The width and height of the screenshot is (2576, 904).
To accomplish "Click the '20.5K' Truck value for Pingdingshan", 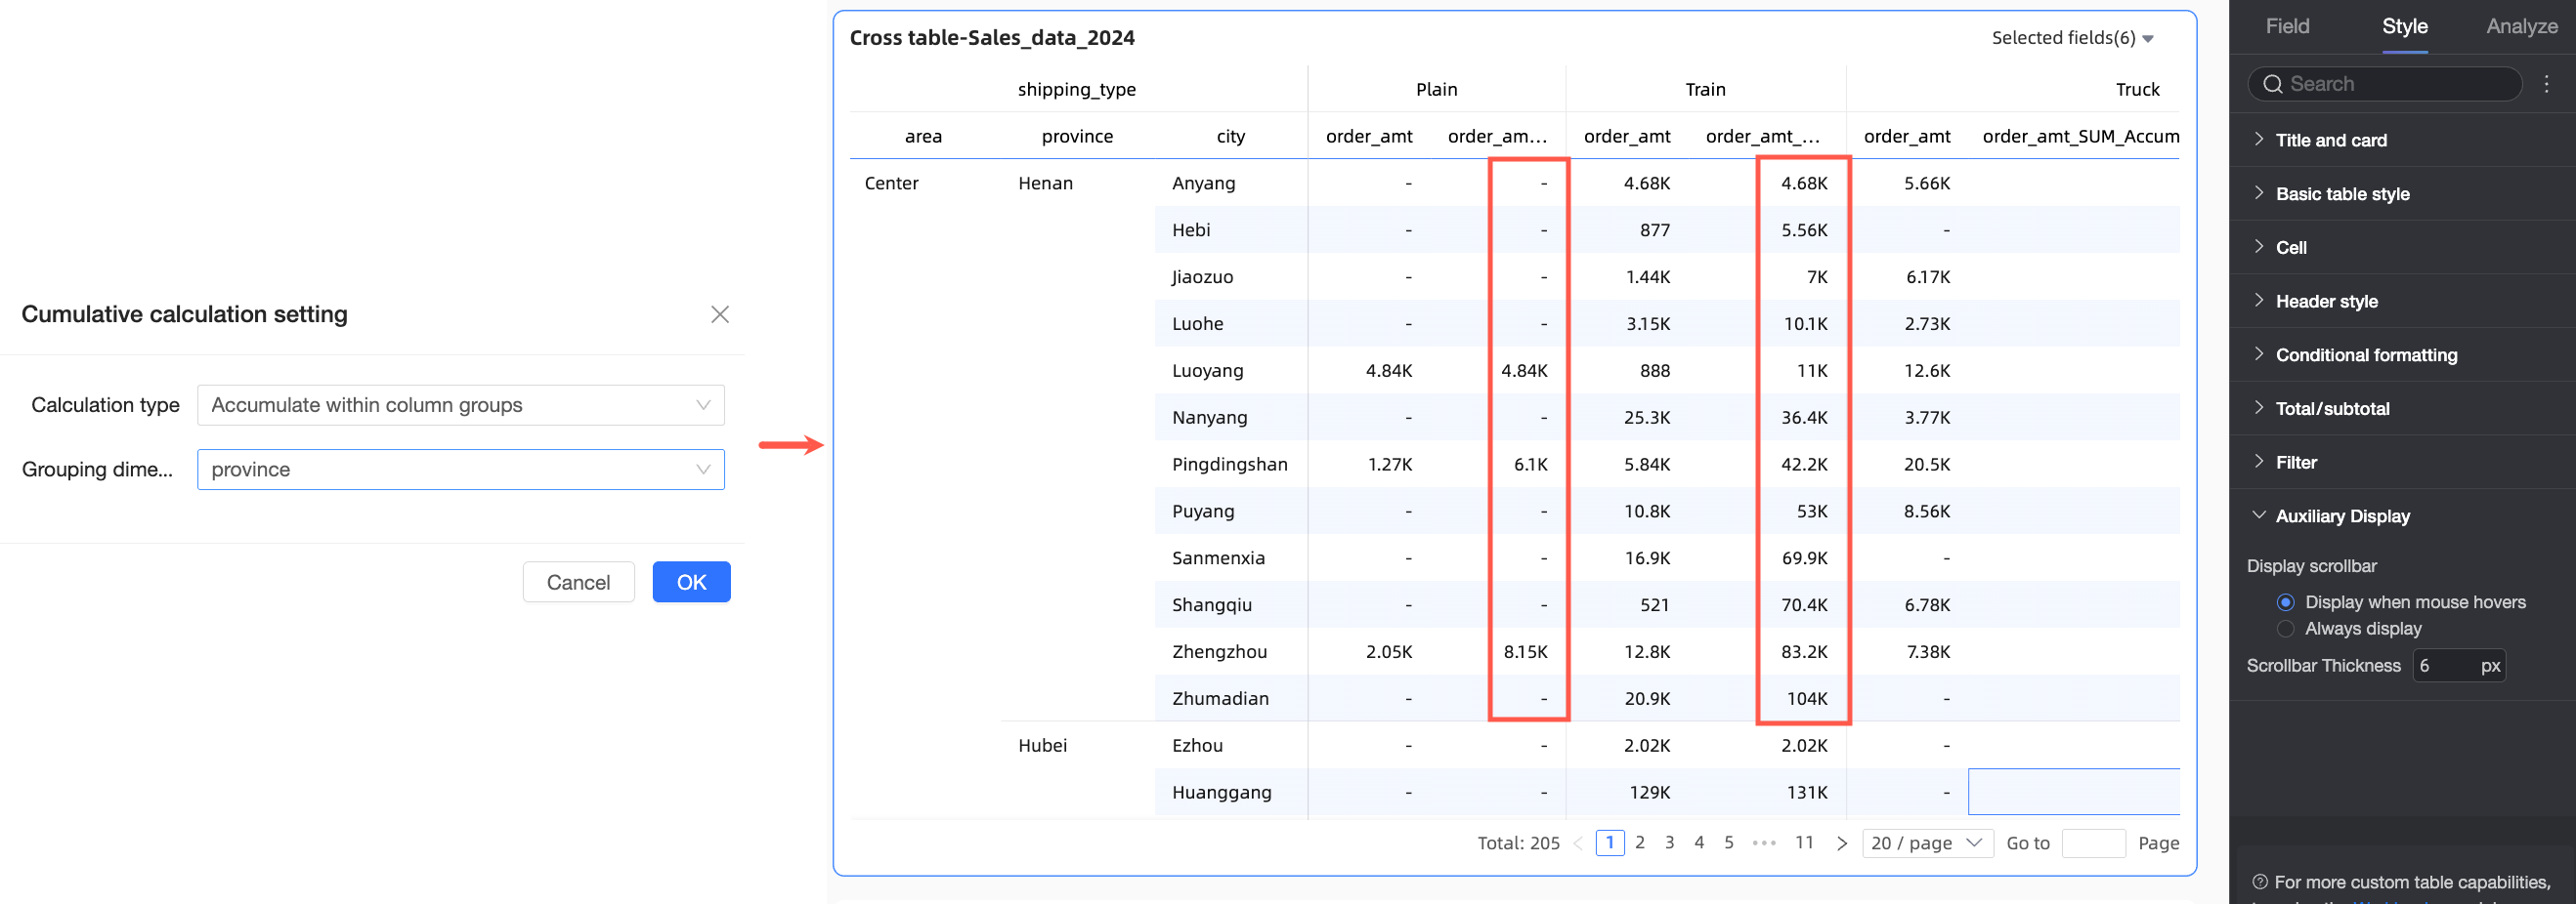I will (1926, 465).
